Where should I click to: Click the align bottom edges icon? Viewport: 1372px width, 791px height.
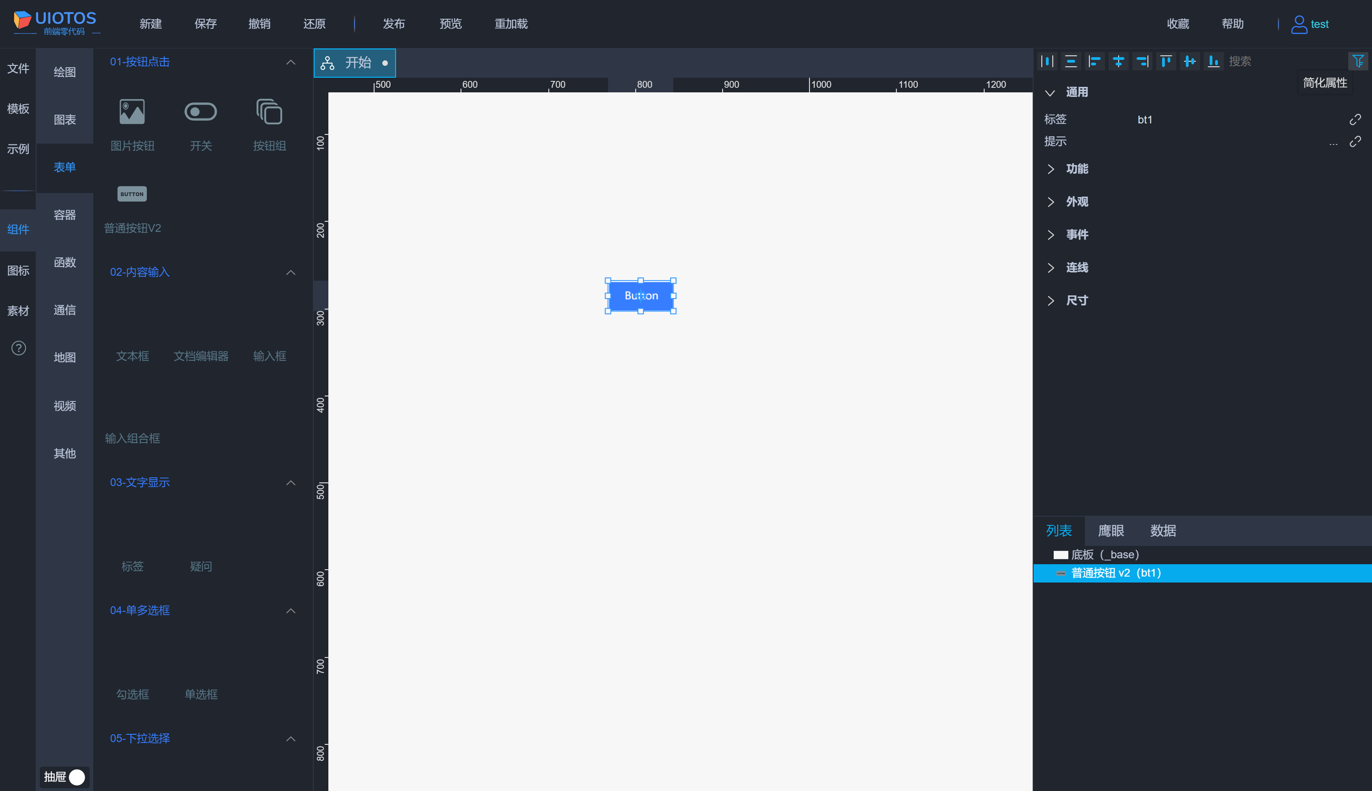[x=1213, y=61]
